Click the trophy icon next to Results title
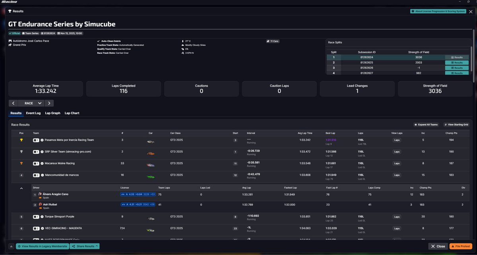This screenshot has width=477, height=255. pos(10,12)
